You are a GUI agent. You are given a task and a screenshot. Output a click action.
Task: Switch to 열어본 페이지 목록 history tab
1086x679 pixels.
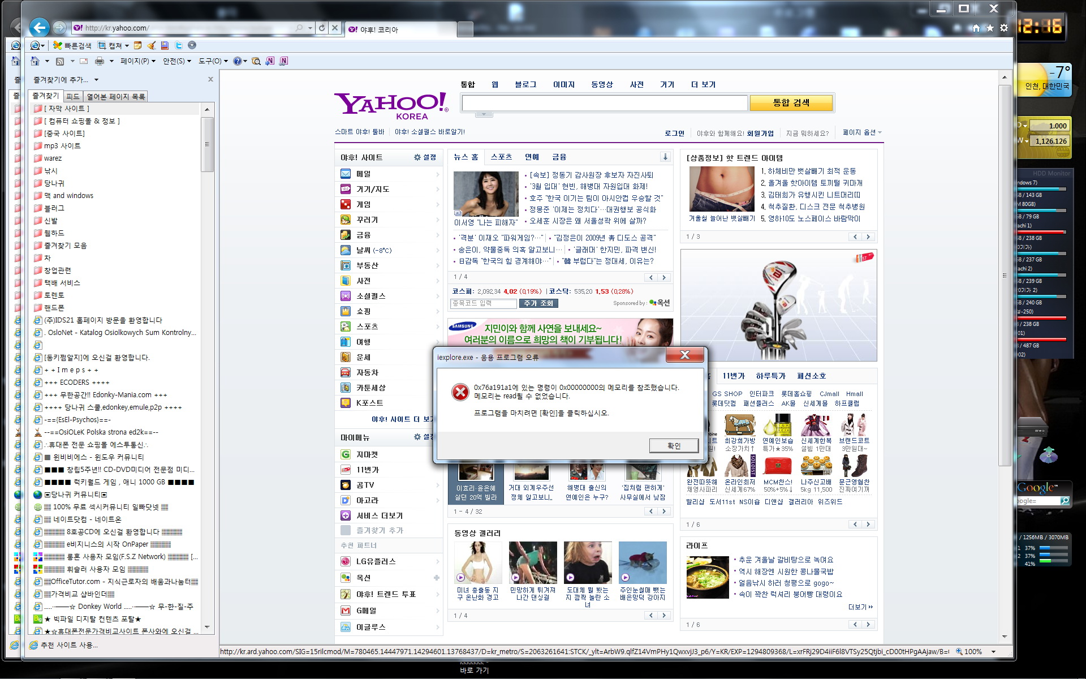pos(115,97)
